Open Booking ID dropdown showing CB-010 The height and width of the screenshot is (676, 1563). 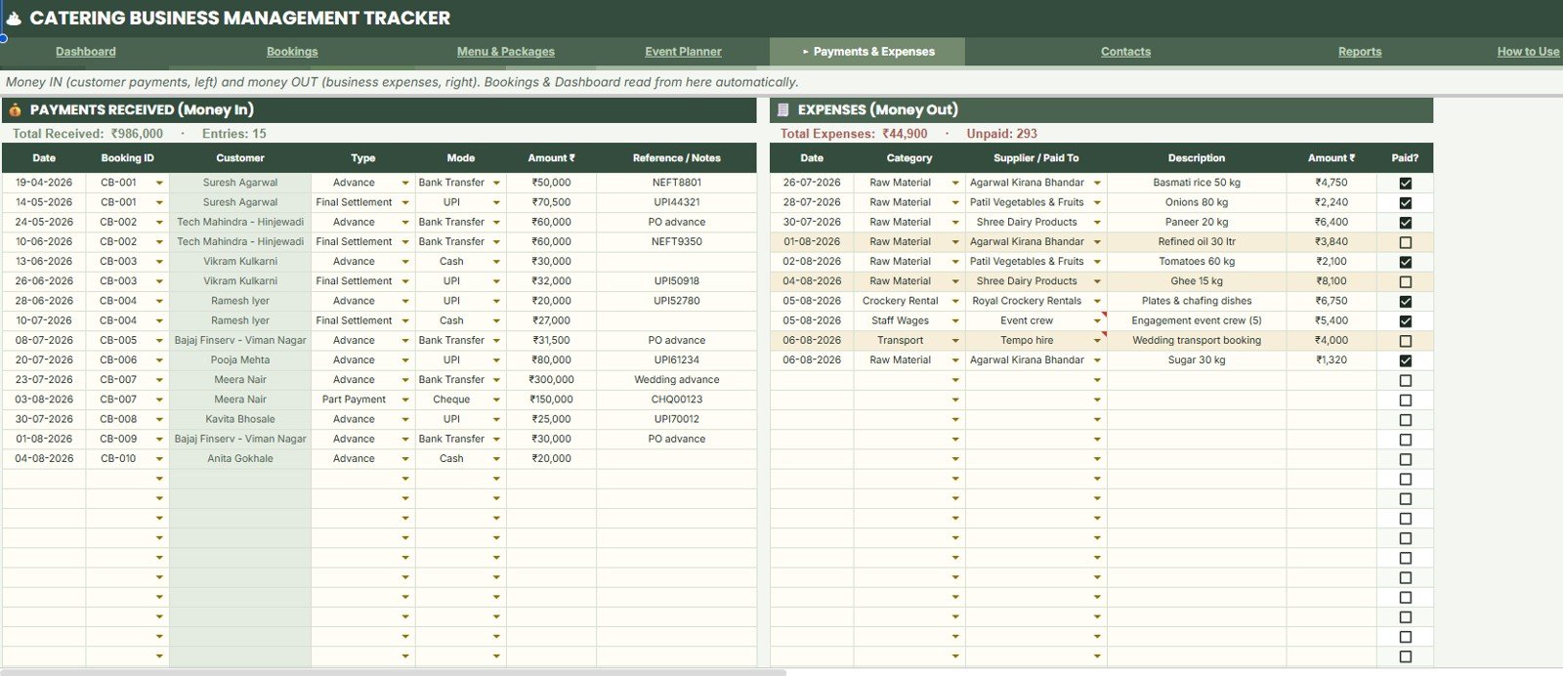[159, 458]
